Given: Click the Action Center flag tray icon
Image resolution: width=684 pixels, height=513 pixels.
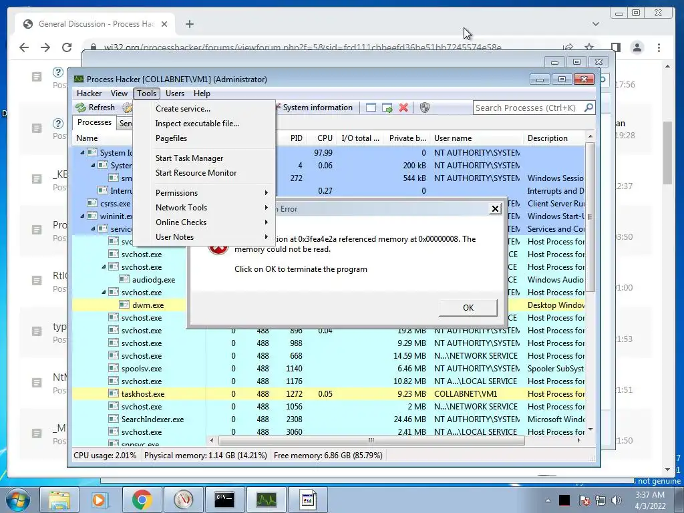Looking at the screenshot, I should (x=584, y=500).
